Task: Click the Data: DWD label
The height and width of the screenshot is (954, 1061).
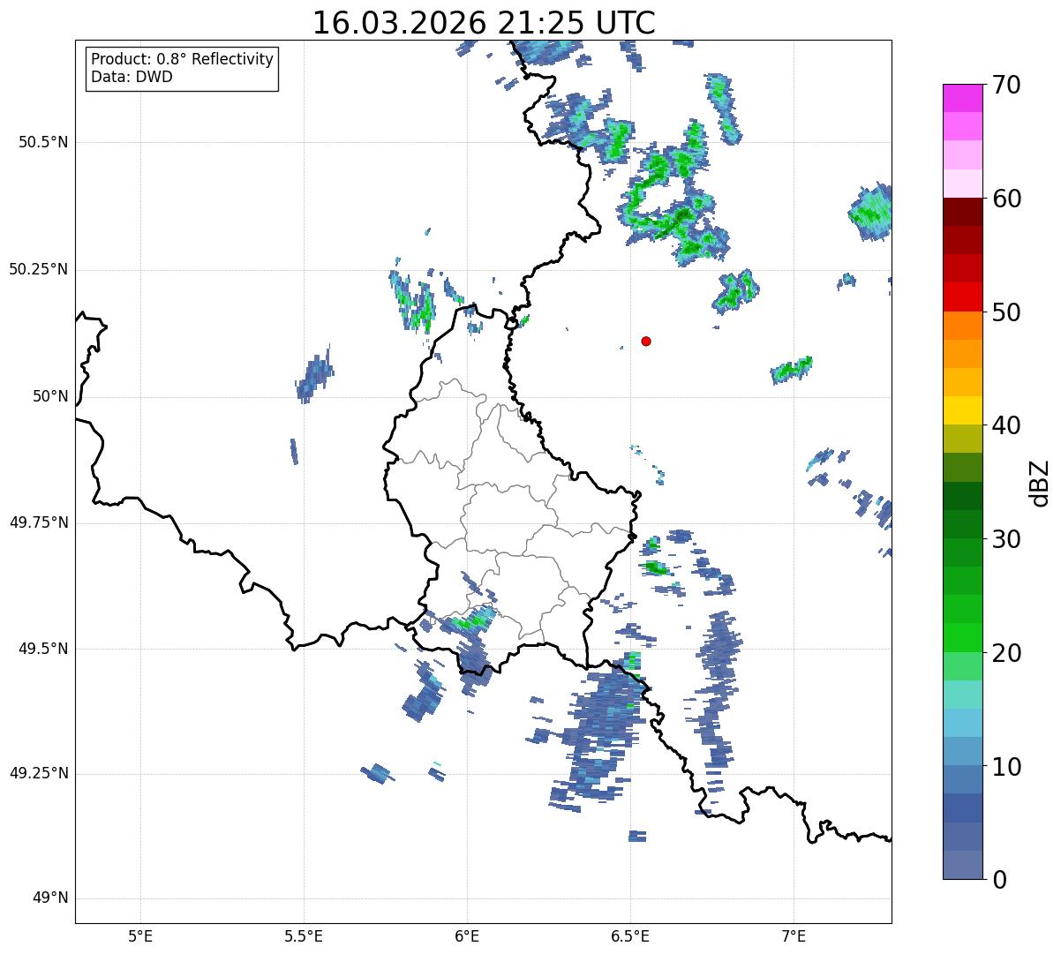Action: [x=132, y=77]
